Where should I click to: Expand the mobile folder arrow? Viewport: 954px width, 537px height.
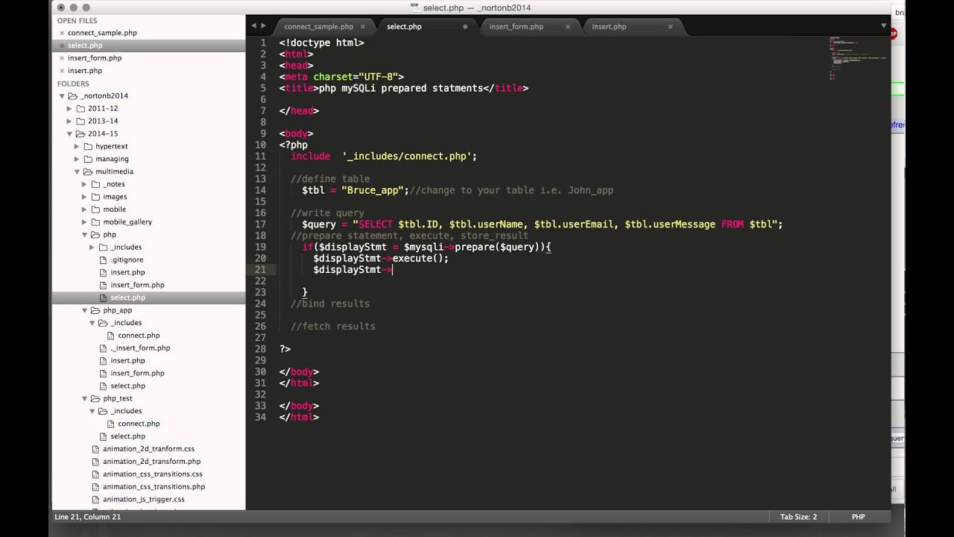pyautogui.click(x=85, y=210)
